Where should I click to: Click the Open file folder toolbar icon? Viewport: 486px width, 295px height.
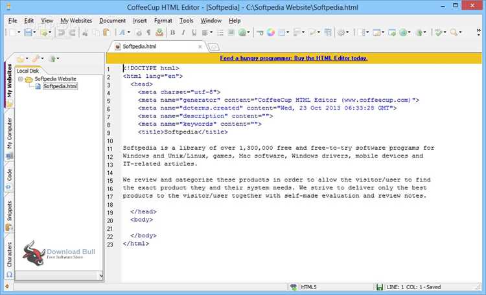[x=43, y=32]
